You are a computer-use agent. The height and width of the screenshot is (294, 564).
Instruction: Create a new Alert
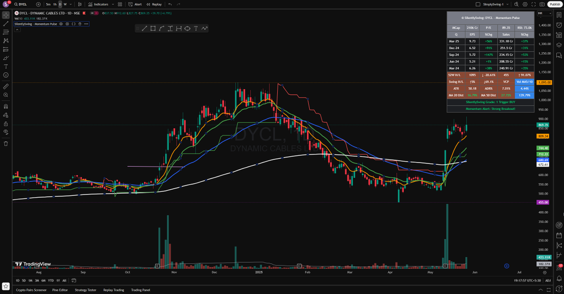coord(135,4)
